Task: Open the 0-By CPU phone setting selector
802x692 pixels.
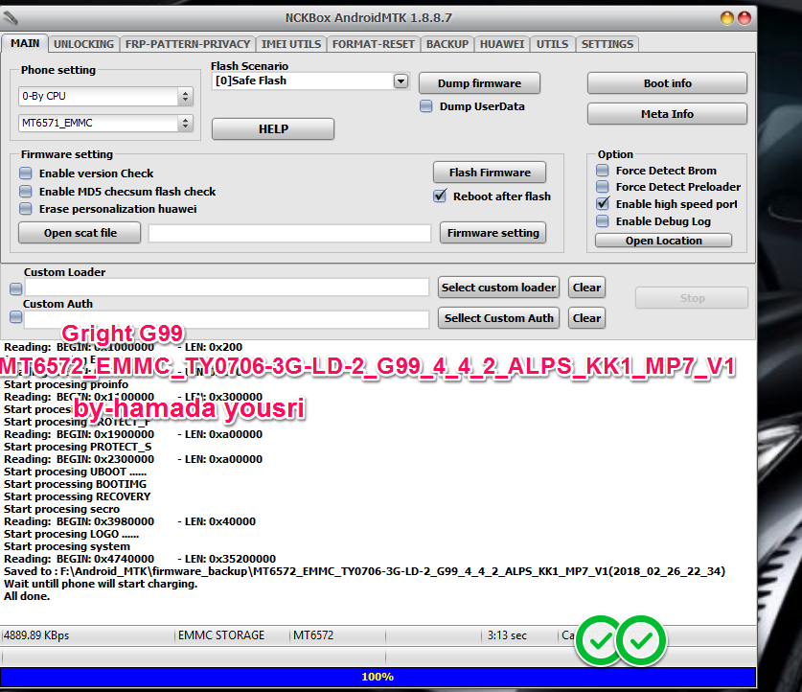Action: pyautogui.click(x=105, y=96)
